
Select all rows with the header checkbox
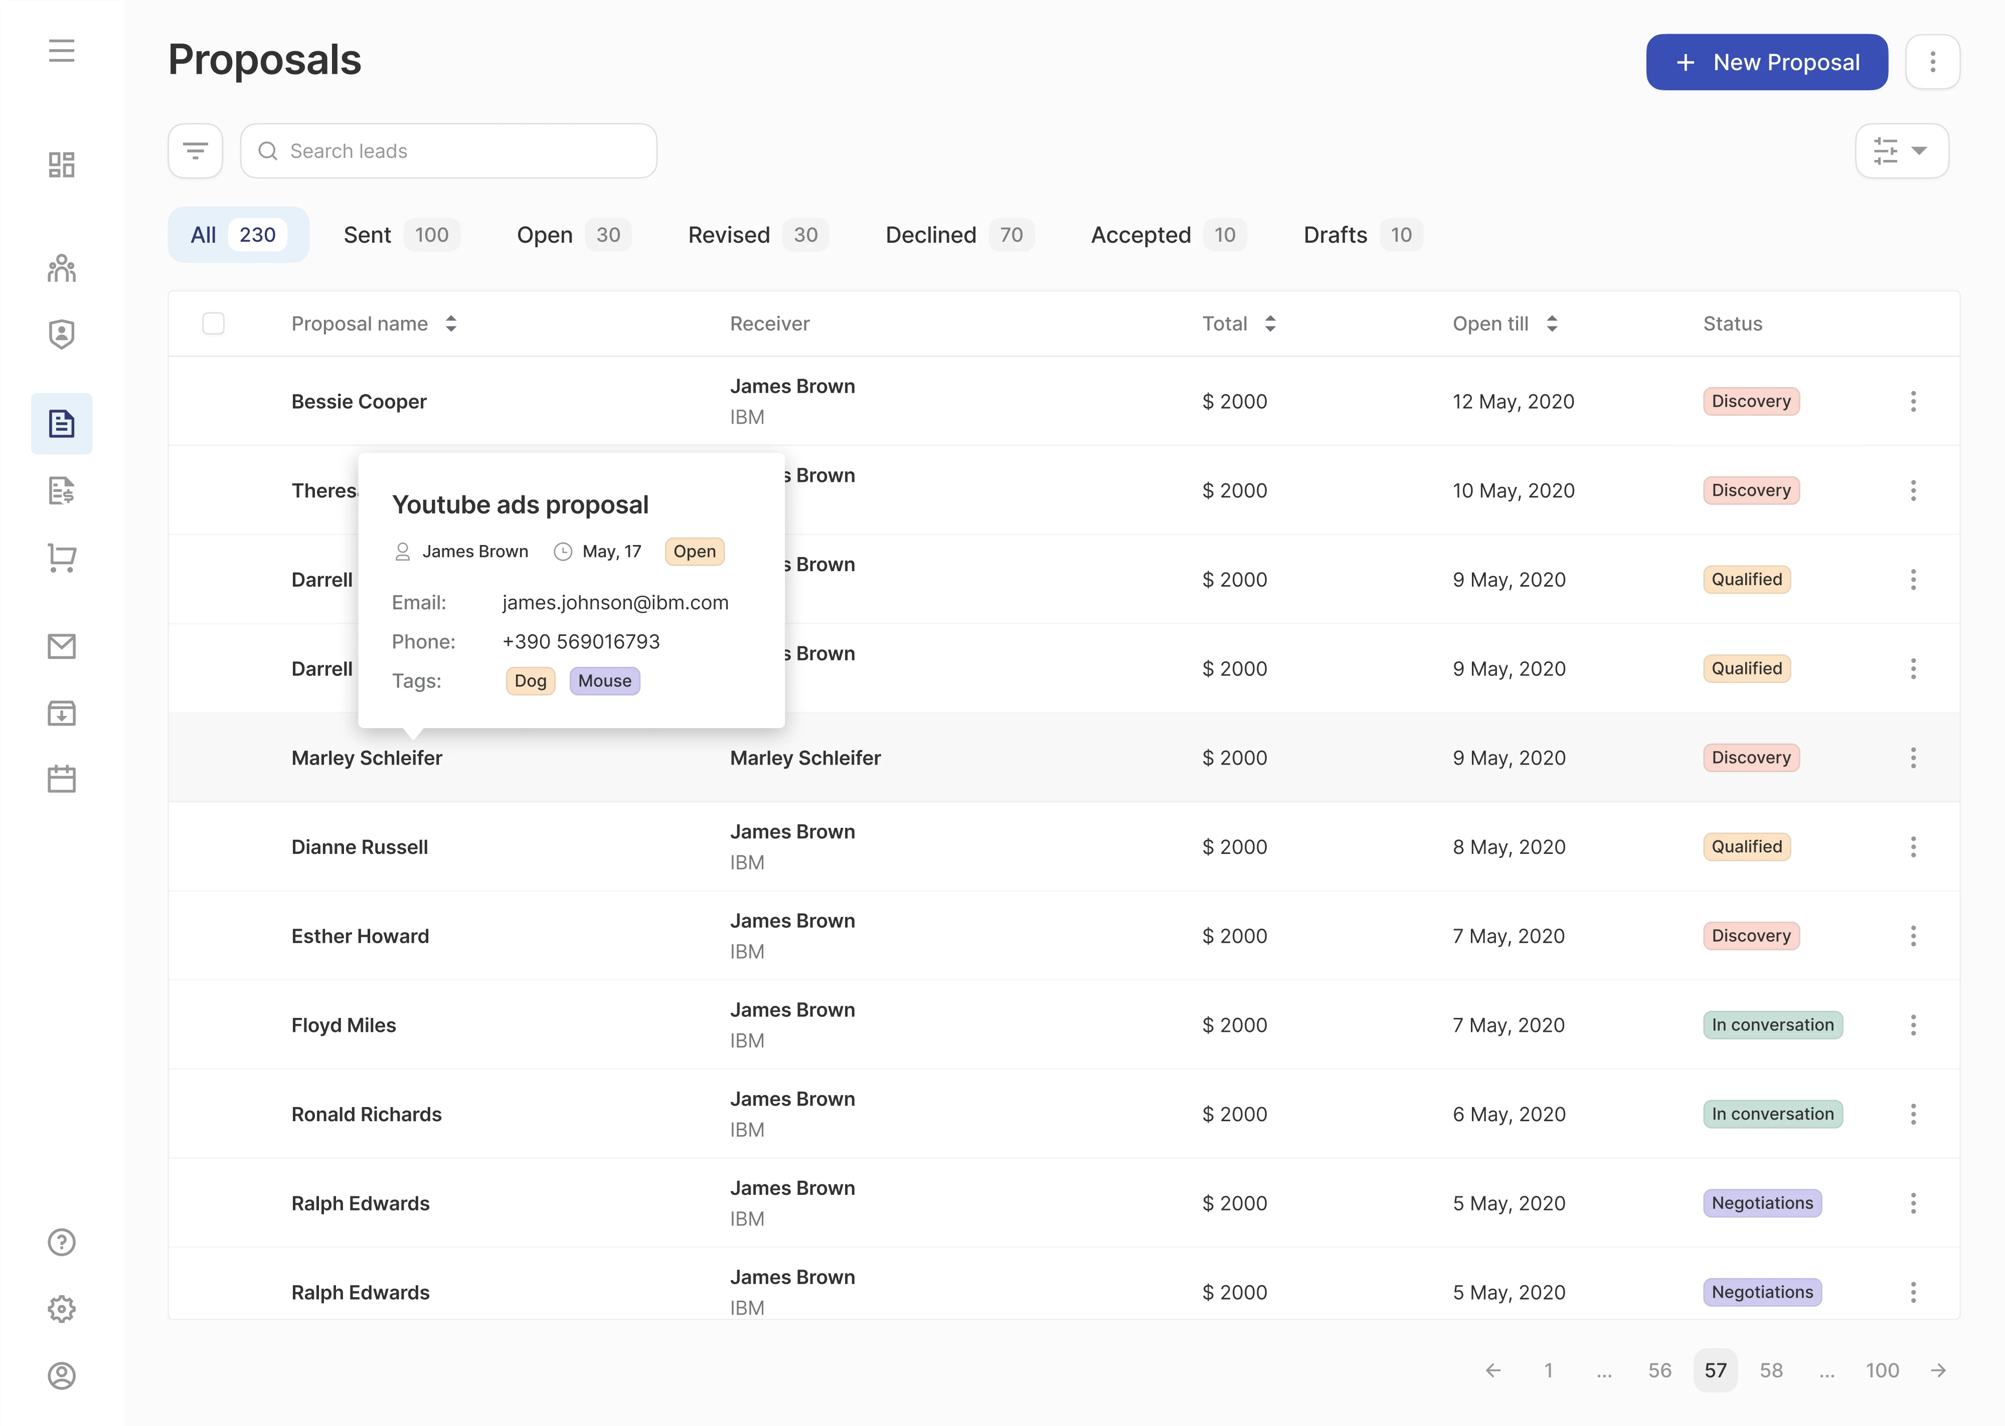point(214,323)
